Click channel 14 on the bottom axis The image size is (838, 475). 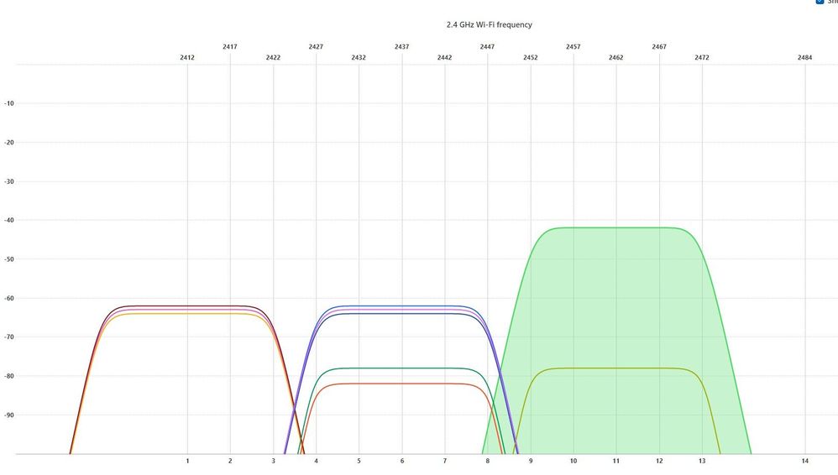coord(804,462)
